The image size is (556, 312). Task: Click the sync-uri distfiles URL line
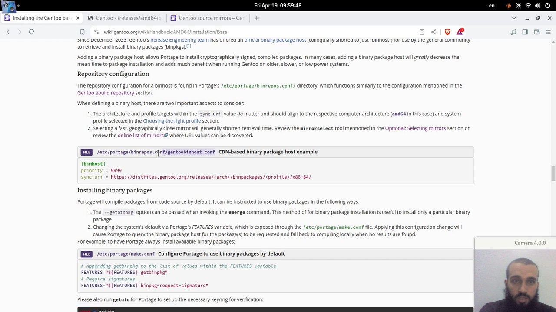pyautogui.click(x=196, y=177)
